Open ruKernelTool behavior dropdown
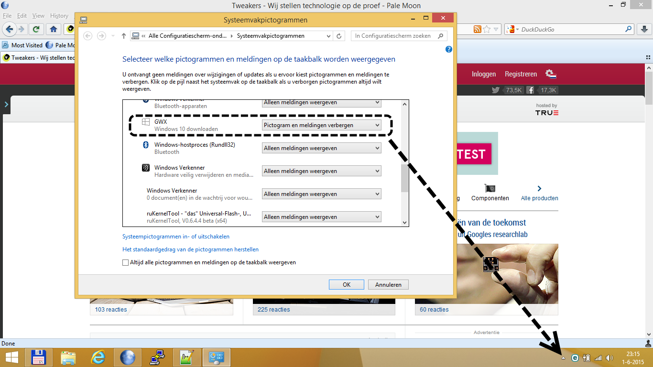Screen dimensions: 653x367 (x=322, y=217)
